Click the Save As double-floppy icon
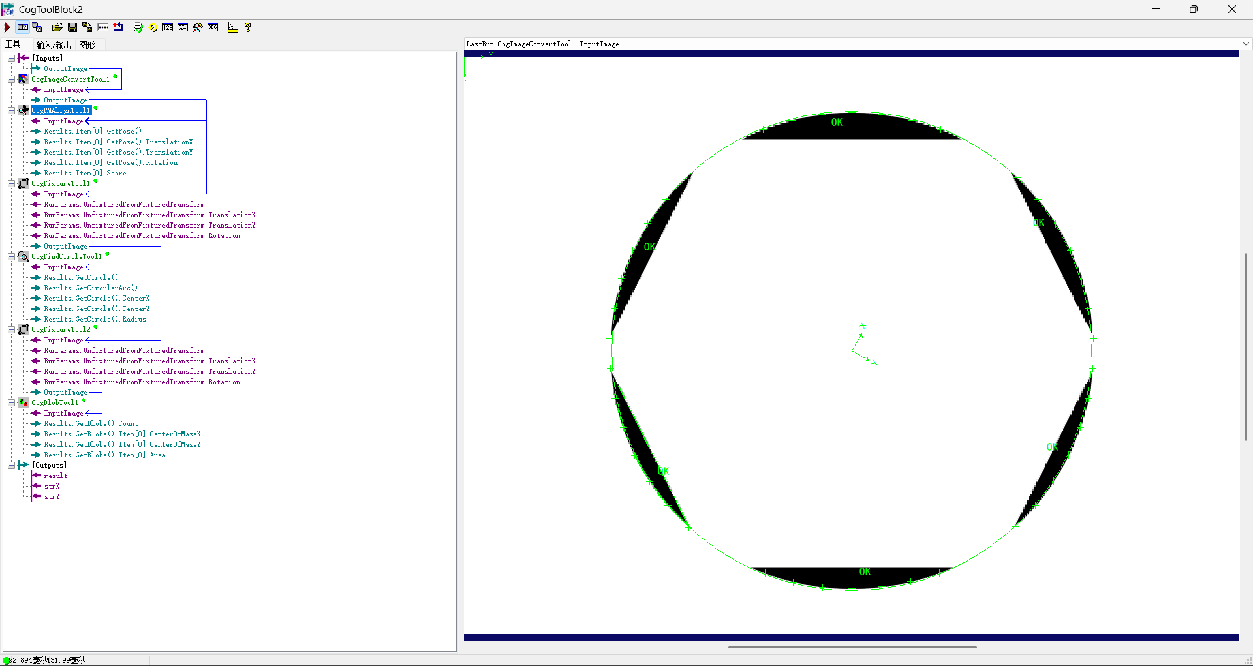The image size is (1253, 666). pos(87,27)
